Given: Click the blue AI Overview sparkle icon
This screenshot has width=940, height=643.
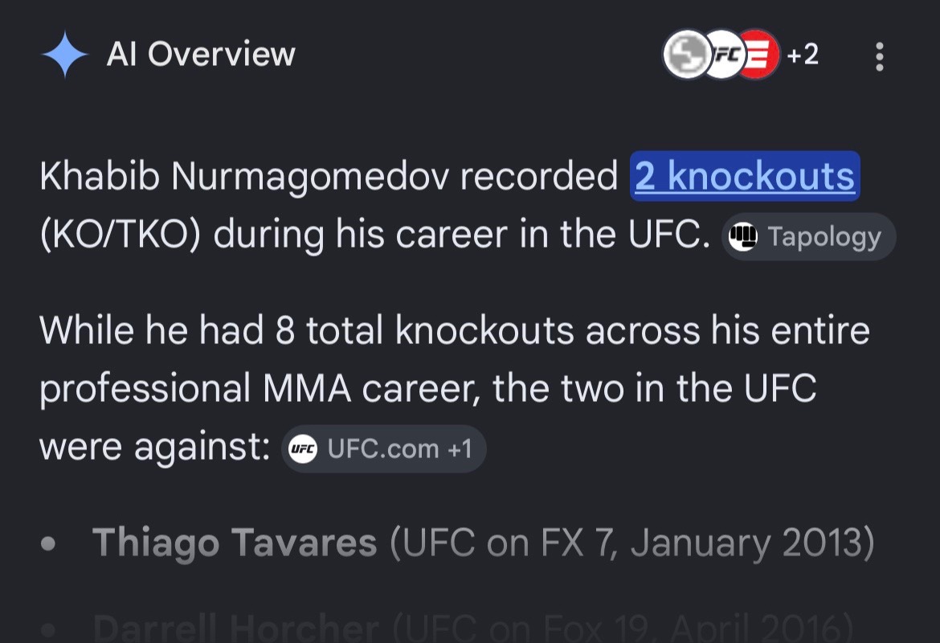Looking at the screenshot, I should 65,55.
